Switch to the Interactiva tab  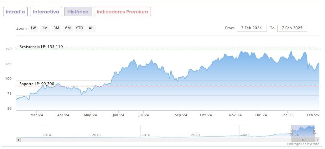[x=46, y=12]
